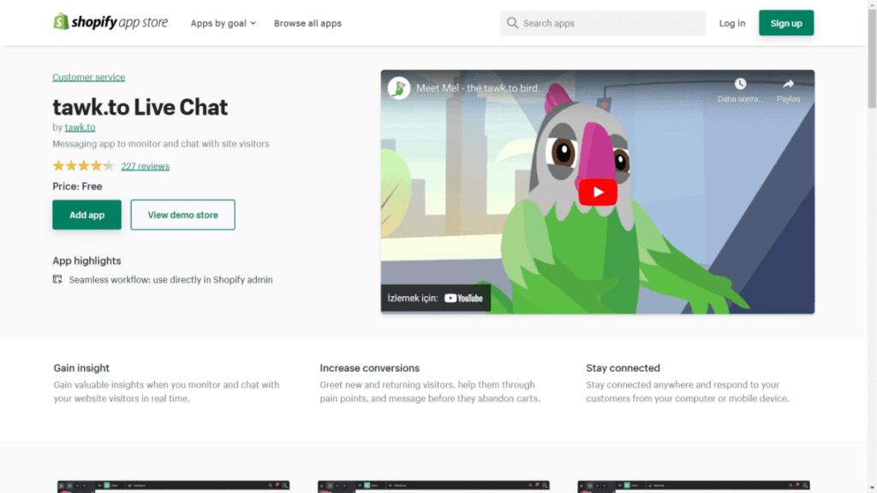Open the 227 reviews link
Viewport: 877px width, 493px height.
tap(145, 166)
